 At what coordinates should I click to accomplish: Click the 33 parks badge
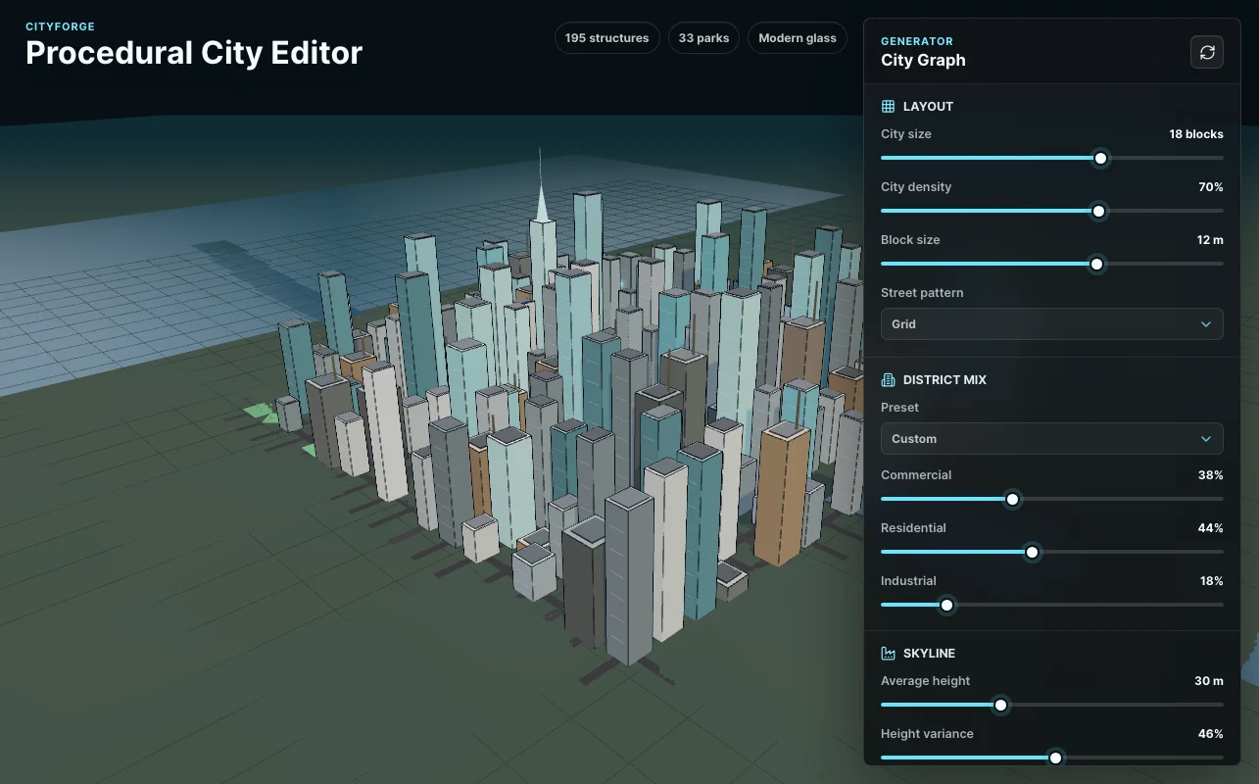coord(703,38)
